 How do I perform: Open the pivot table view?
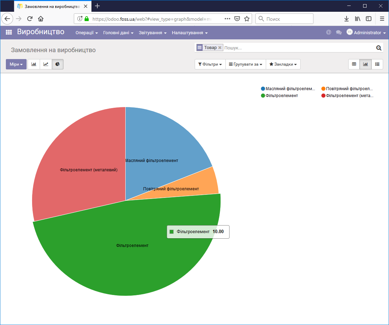(354, 64)
